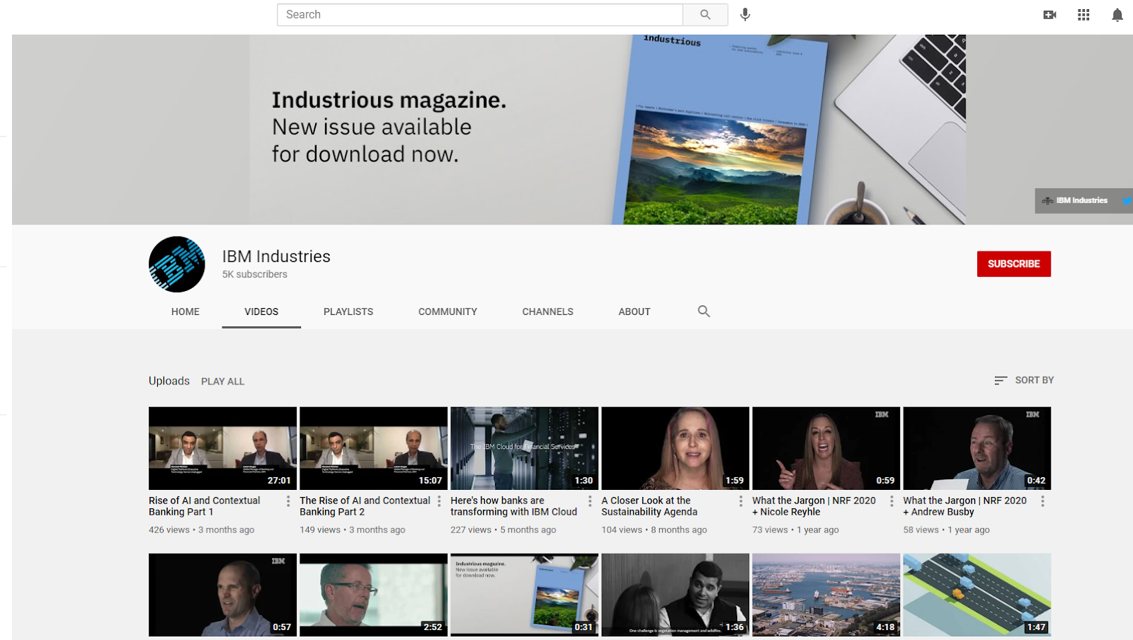This screenshot has height=640, width=1133.
Task: Expand the Sort By menu
Action: [1024, 380]
